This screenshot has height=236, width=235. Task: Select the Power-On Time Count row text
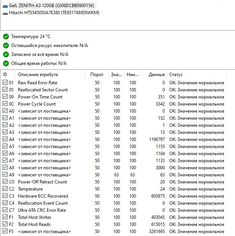coord(40,97)
